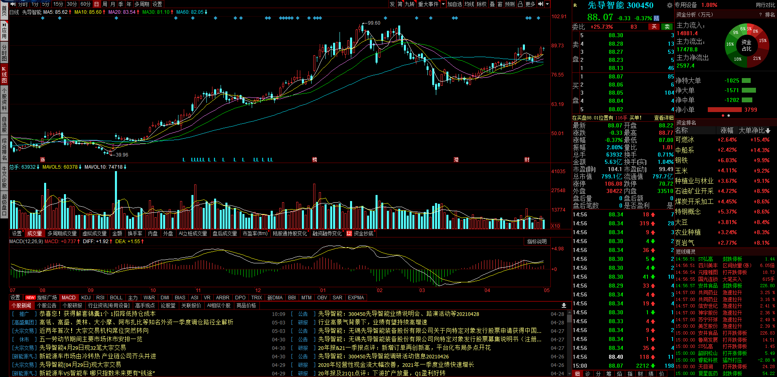
Task: Click the 叠 overlay icon in the toolbar
Action: pyautogui.click(x=493, y=4)
